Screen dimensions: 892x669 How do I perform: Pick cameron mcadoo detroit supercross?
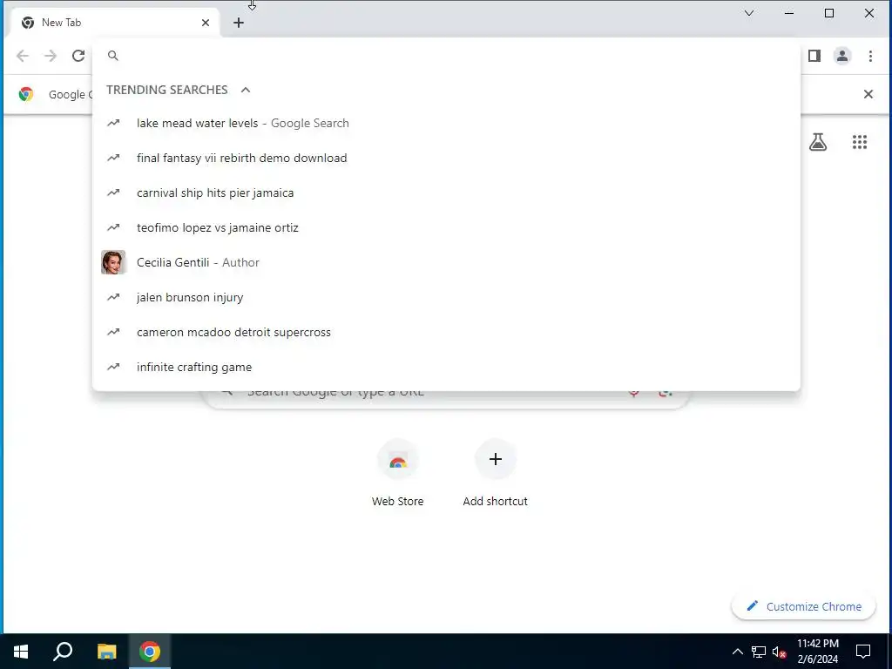click(446, 332)
